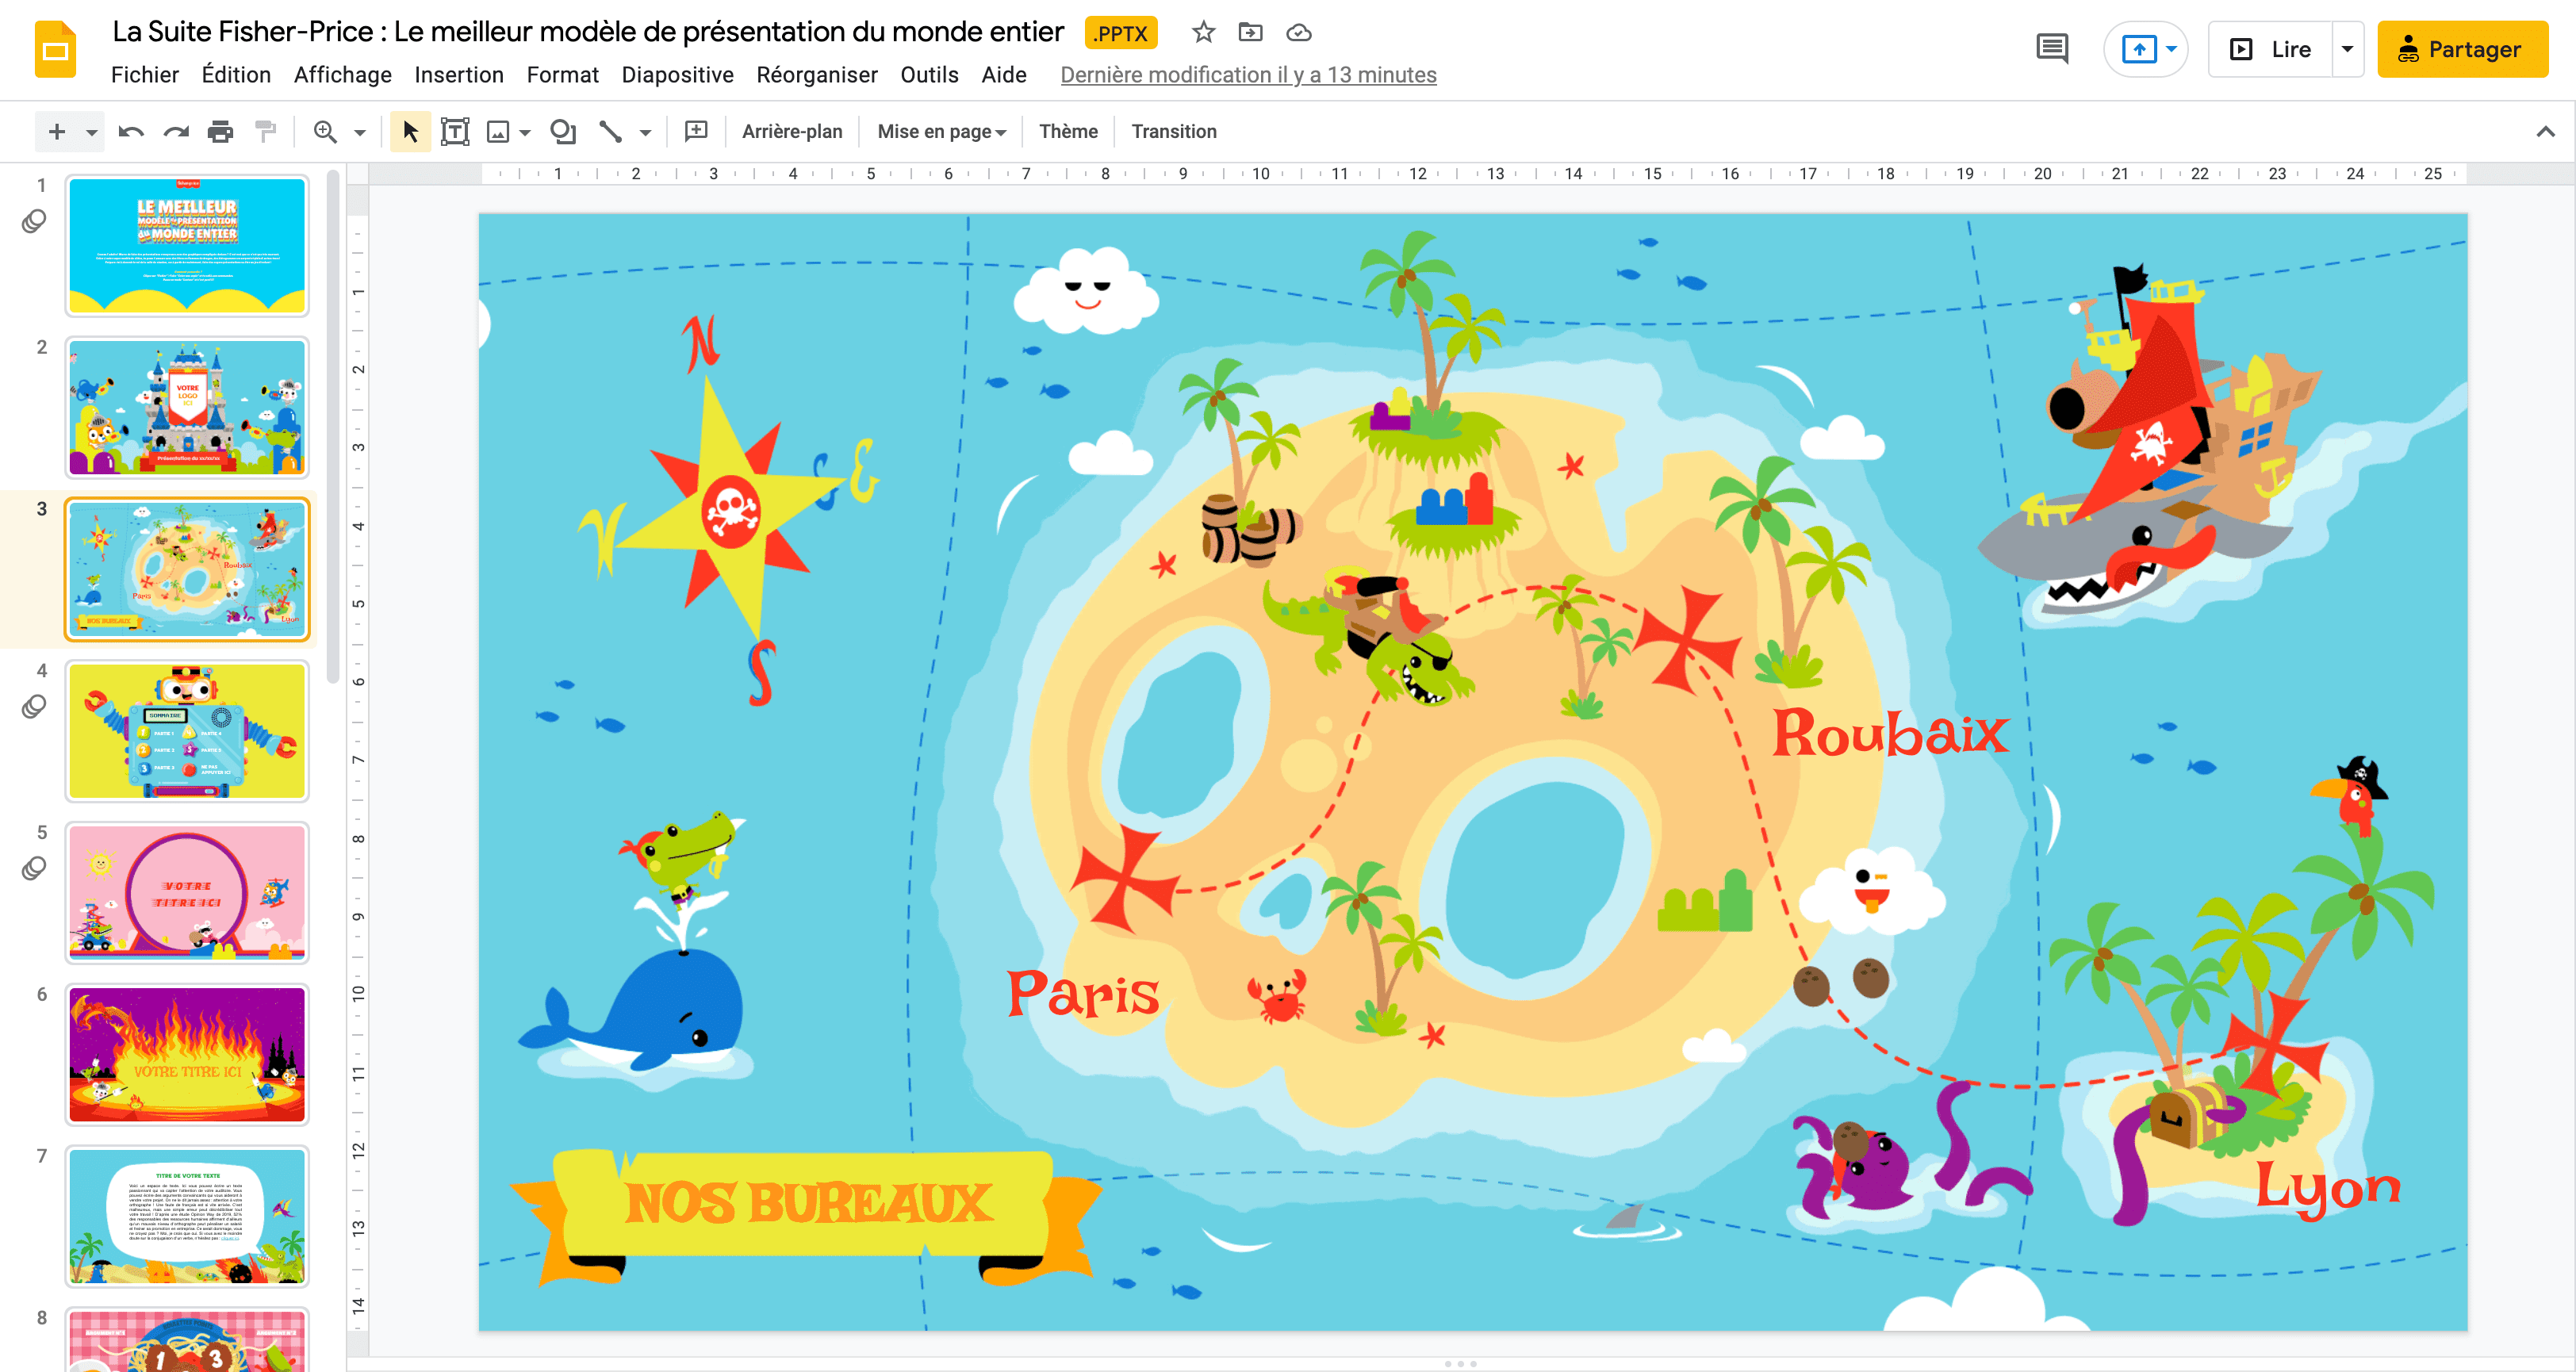The image size is (2576, 1372).
Task: Add new slide with plus button
Action: 57,131
